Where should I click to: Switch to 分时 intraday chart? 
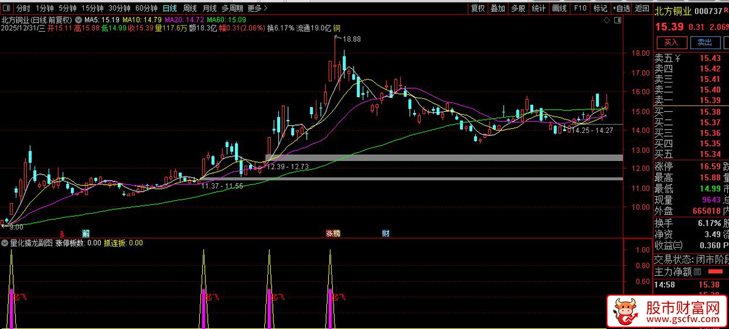pyautogui.click(x=23, y=8)
